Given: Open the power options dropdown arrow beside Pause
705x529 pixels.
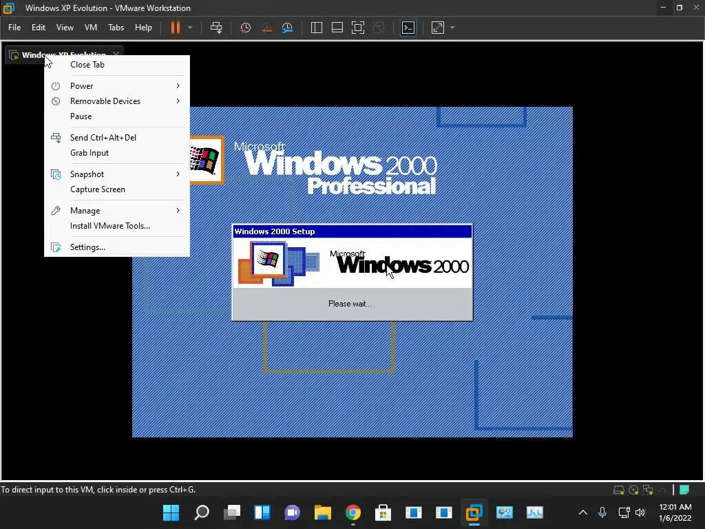Looking at the screenshot, I should click(x=190, y=28).
